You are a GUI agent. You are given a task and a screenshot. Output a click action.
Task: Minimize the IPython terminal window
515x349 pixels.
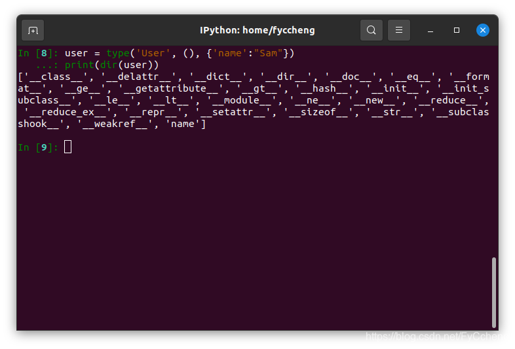(x=430, y=30)
